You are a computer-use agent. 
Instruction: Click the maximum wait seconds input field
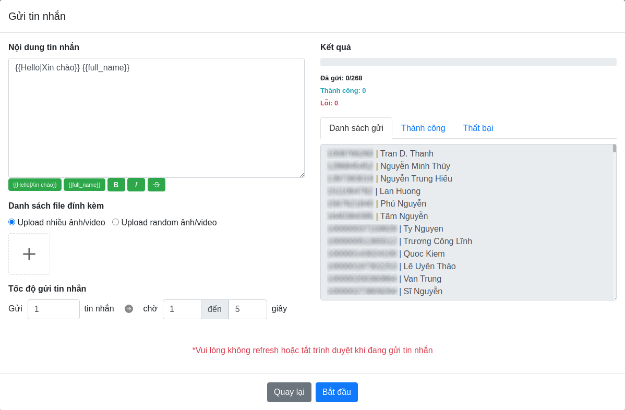tap(247, 309)
